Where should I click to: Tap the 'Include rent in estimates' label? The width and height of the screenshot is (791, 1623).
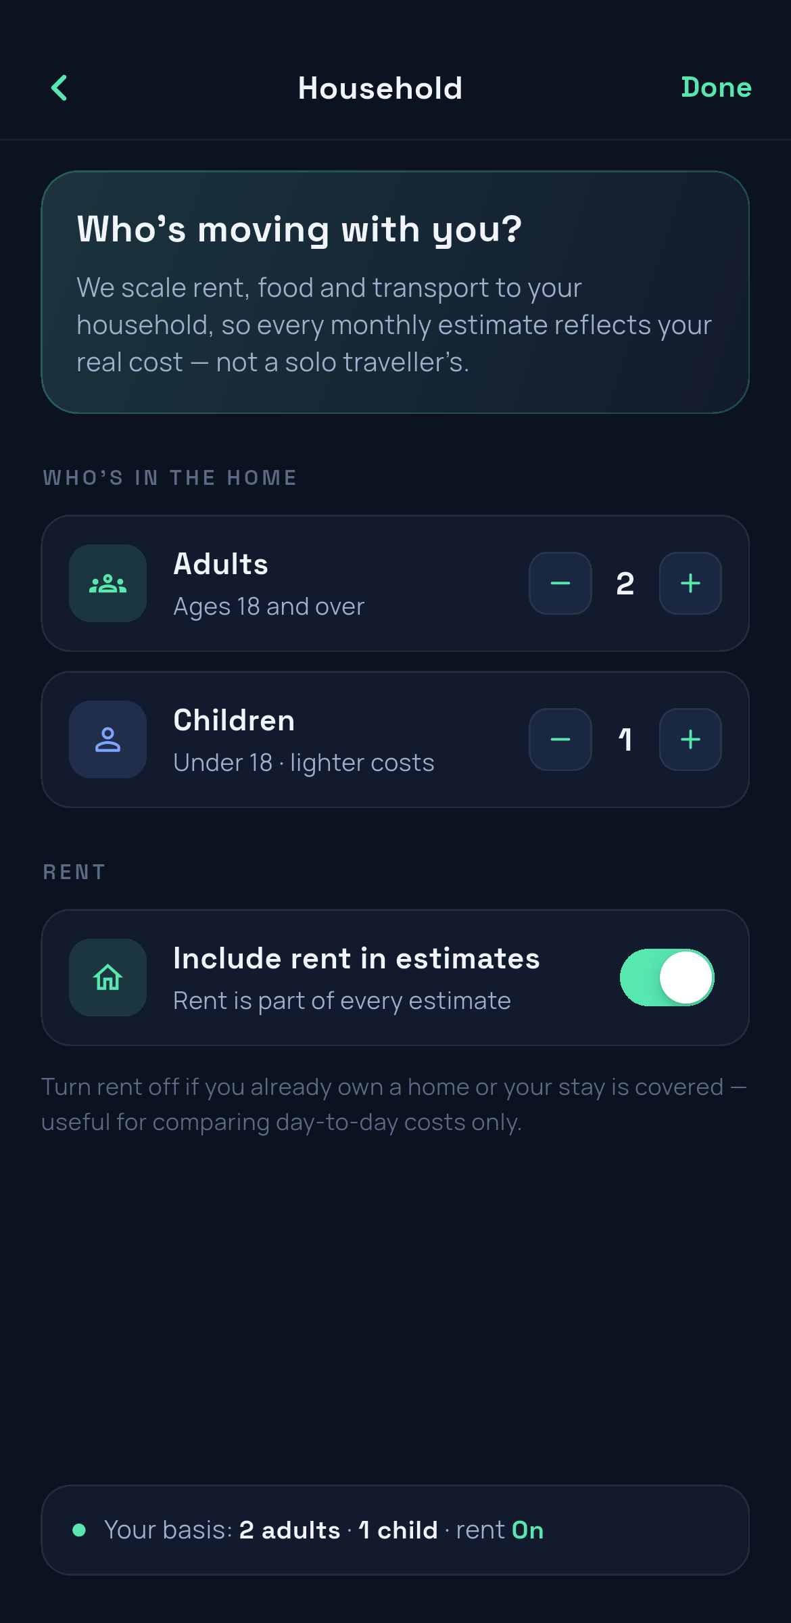pyautogui.click(x=356, y=959)
